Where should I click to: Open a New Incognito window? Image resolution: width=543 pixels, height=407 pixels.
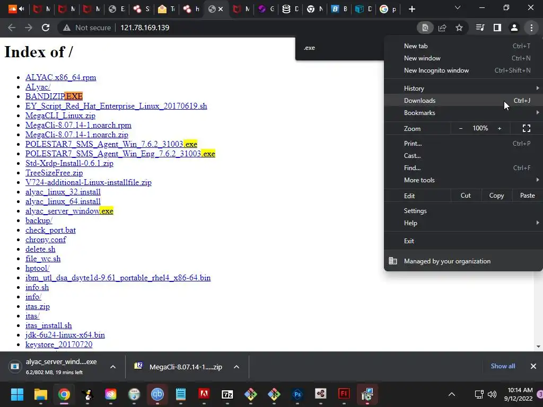click(x=463, y=70)
